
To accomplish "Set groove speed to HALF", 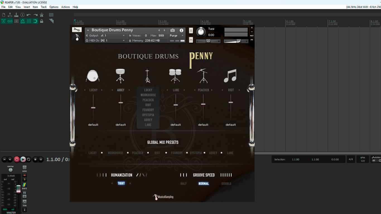I will pyautogui.click(x=184, y=184).
